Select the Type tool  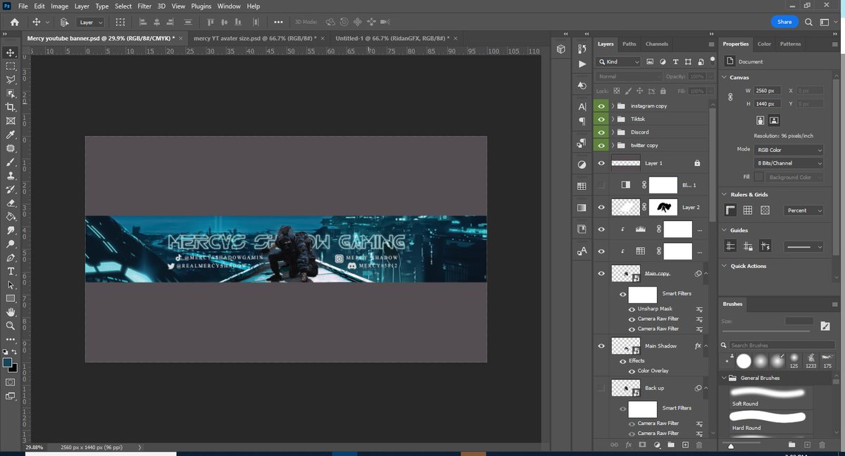[x=10, y=270]
